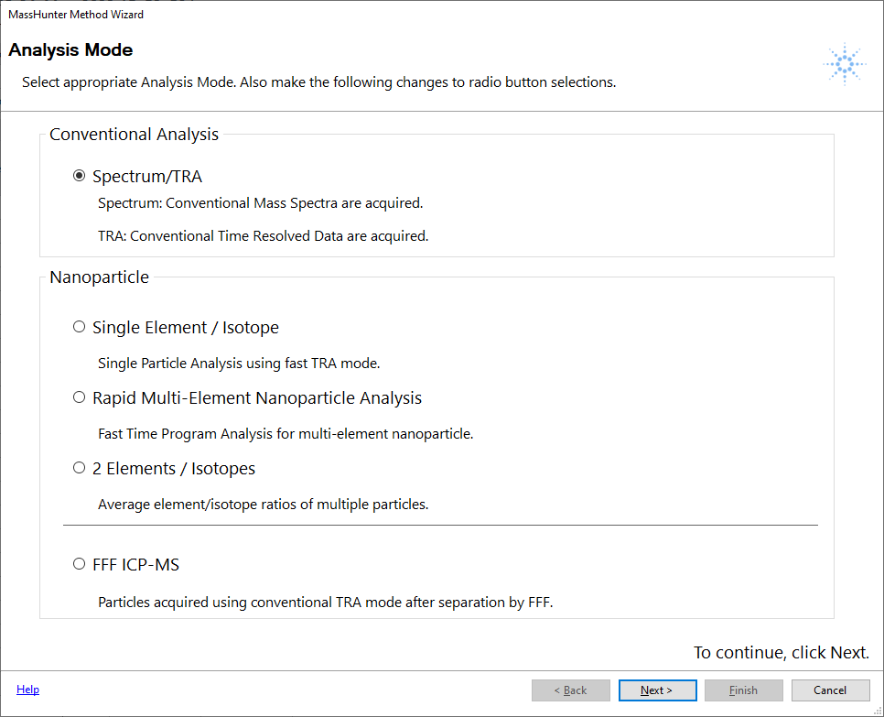Viewport: 884px width, 717px height.
Task: Click the Next button
Action: [x=657, y=690]
